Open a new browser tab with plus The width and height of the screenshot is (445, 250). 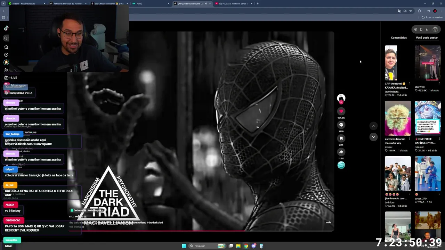click(x=257, y=3)
